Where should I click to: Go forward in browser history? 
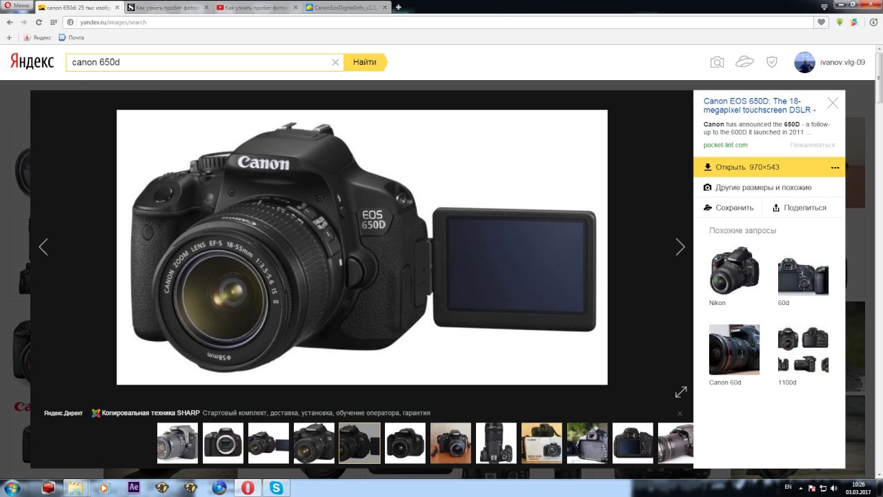click(x=24, y=22)
